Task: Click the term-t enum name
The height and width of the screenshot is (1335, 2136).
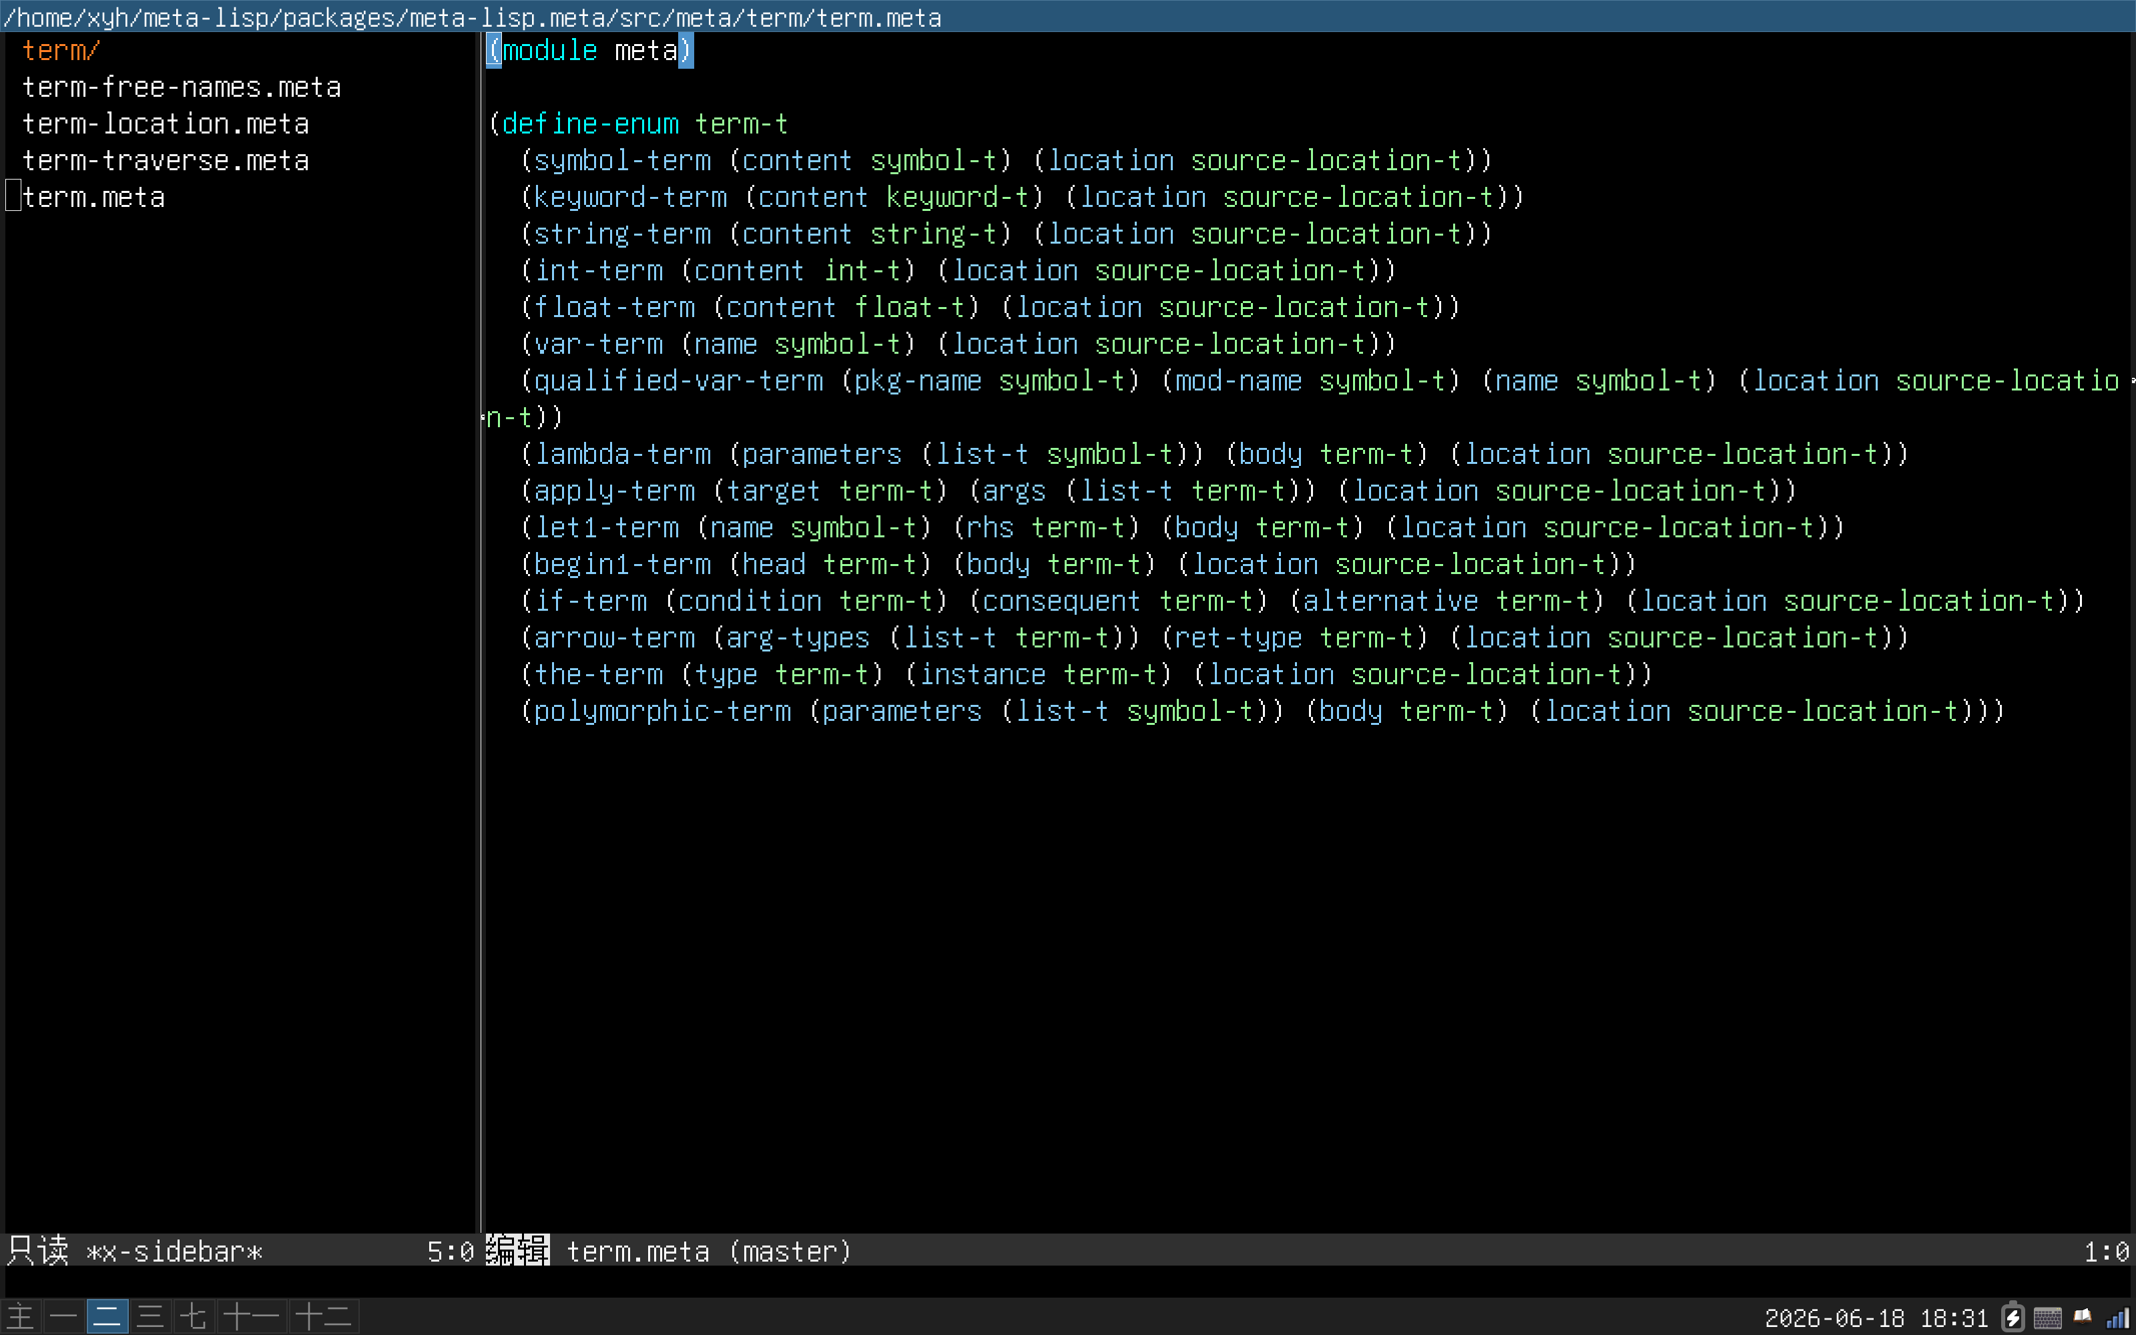Action: 742,123
